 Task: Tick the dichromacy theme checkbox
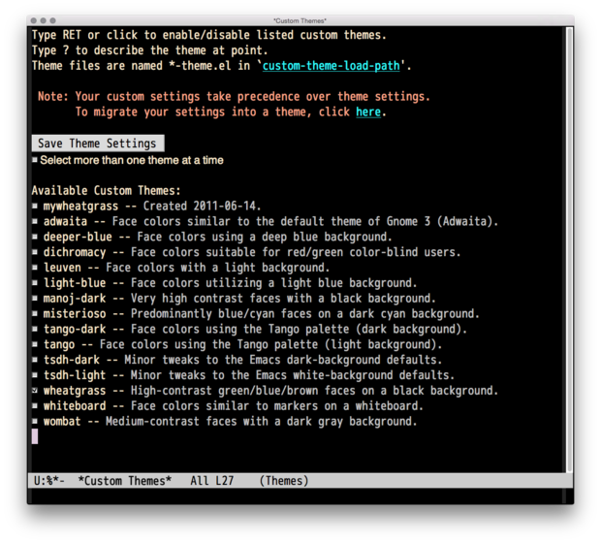35,252
